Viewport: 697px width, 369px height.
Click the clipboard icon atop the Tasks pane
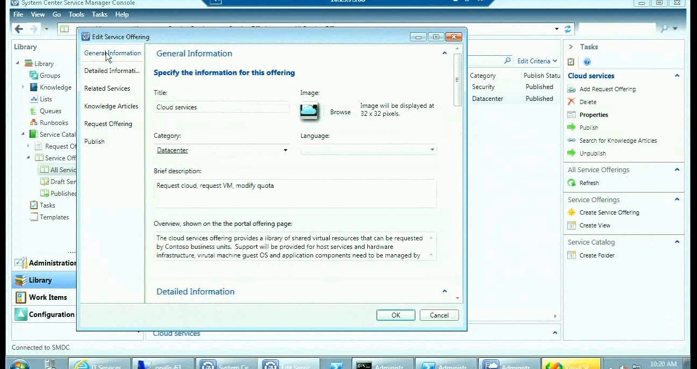click(571, 62)
